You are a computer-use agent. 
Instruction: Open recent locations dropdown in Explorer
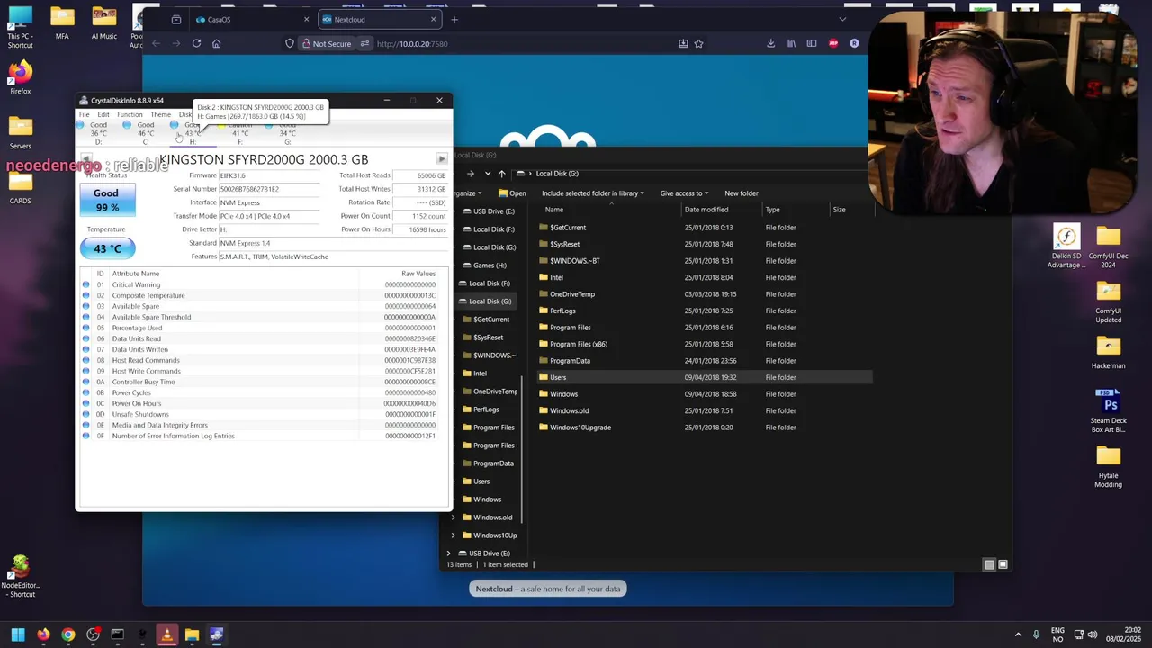[x=488, y=174]
